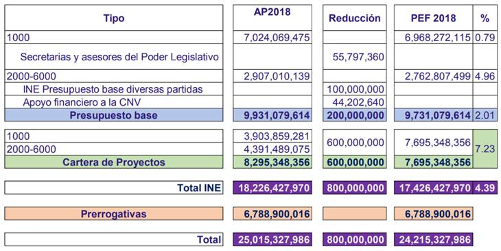Click the 100,000,000 reduction value
This screenshot has width=501, height=251.
coord(354,89)
